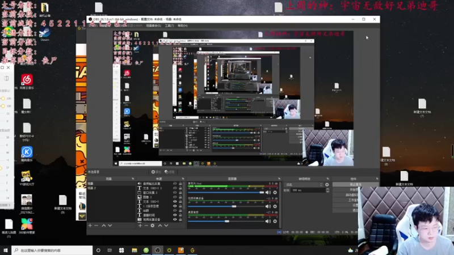
Task: Open the 工具(T) menu
Action: [x=169, y=25]
